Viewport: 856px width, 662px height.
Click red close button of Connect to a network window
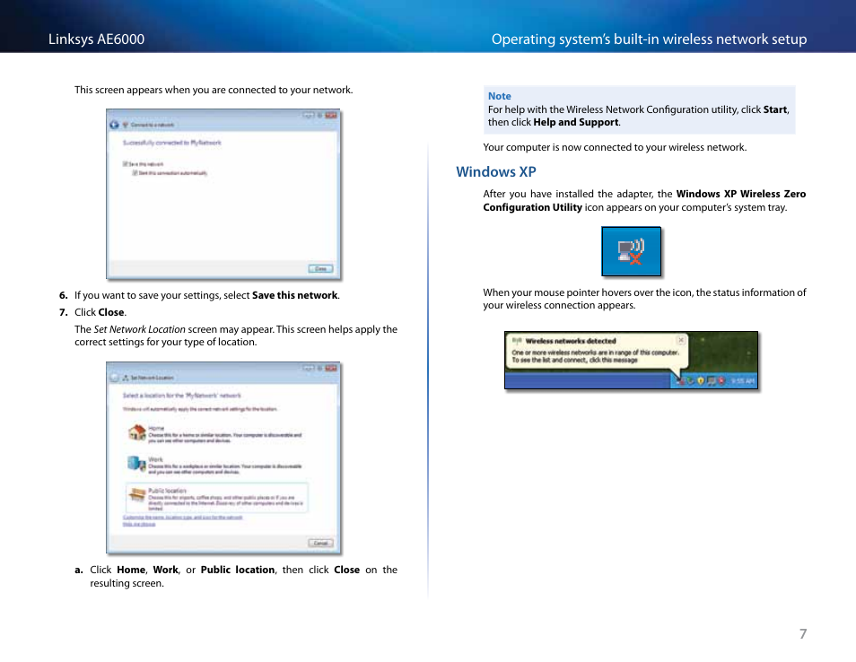click(331, 115)
